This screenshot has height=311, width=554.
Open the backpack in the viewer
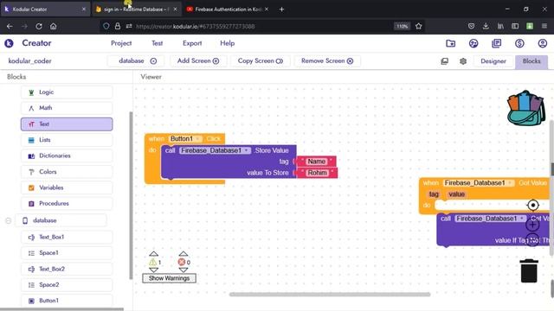526,108
